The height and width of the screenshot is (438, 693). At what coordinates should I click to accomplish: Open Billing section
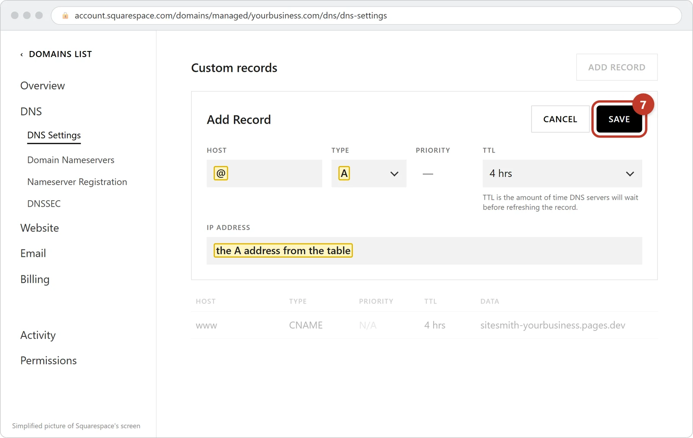pyautogui.click(x=35, y=279)
